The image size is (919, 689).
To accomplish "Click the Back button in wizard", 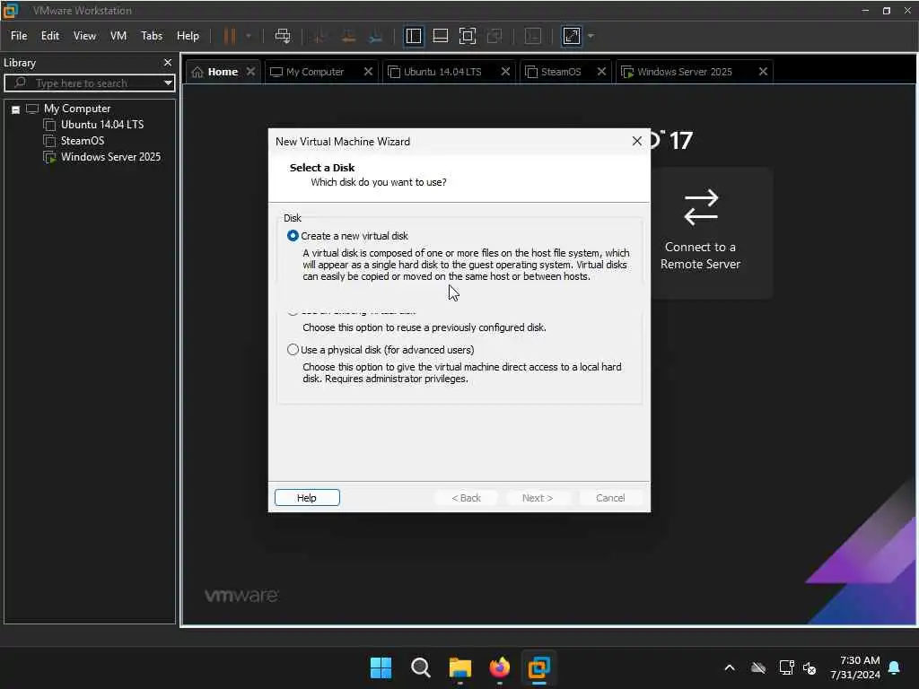I will click(466, 497).
